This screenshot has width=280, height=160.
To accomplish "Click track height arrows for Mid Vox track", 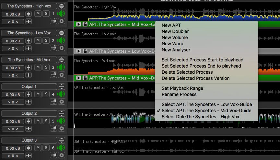I will 61,60.
